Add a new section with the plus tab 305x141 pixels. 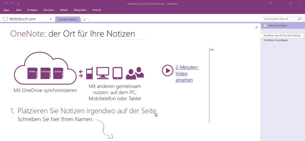pos(84,20)
